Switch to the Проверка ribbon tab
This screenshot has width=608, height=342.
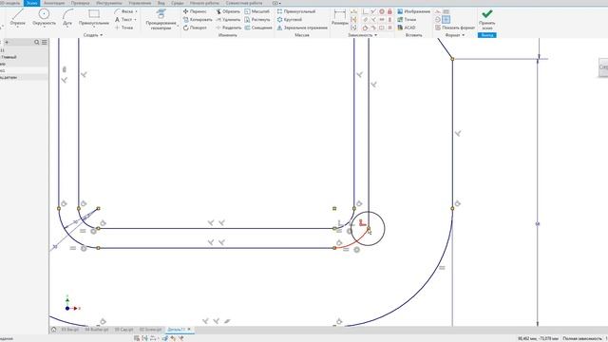tap(80, 3)
